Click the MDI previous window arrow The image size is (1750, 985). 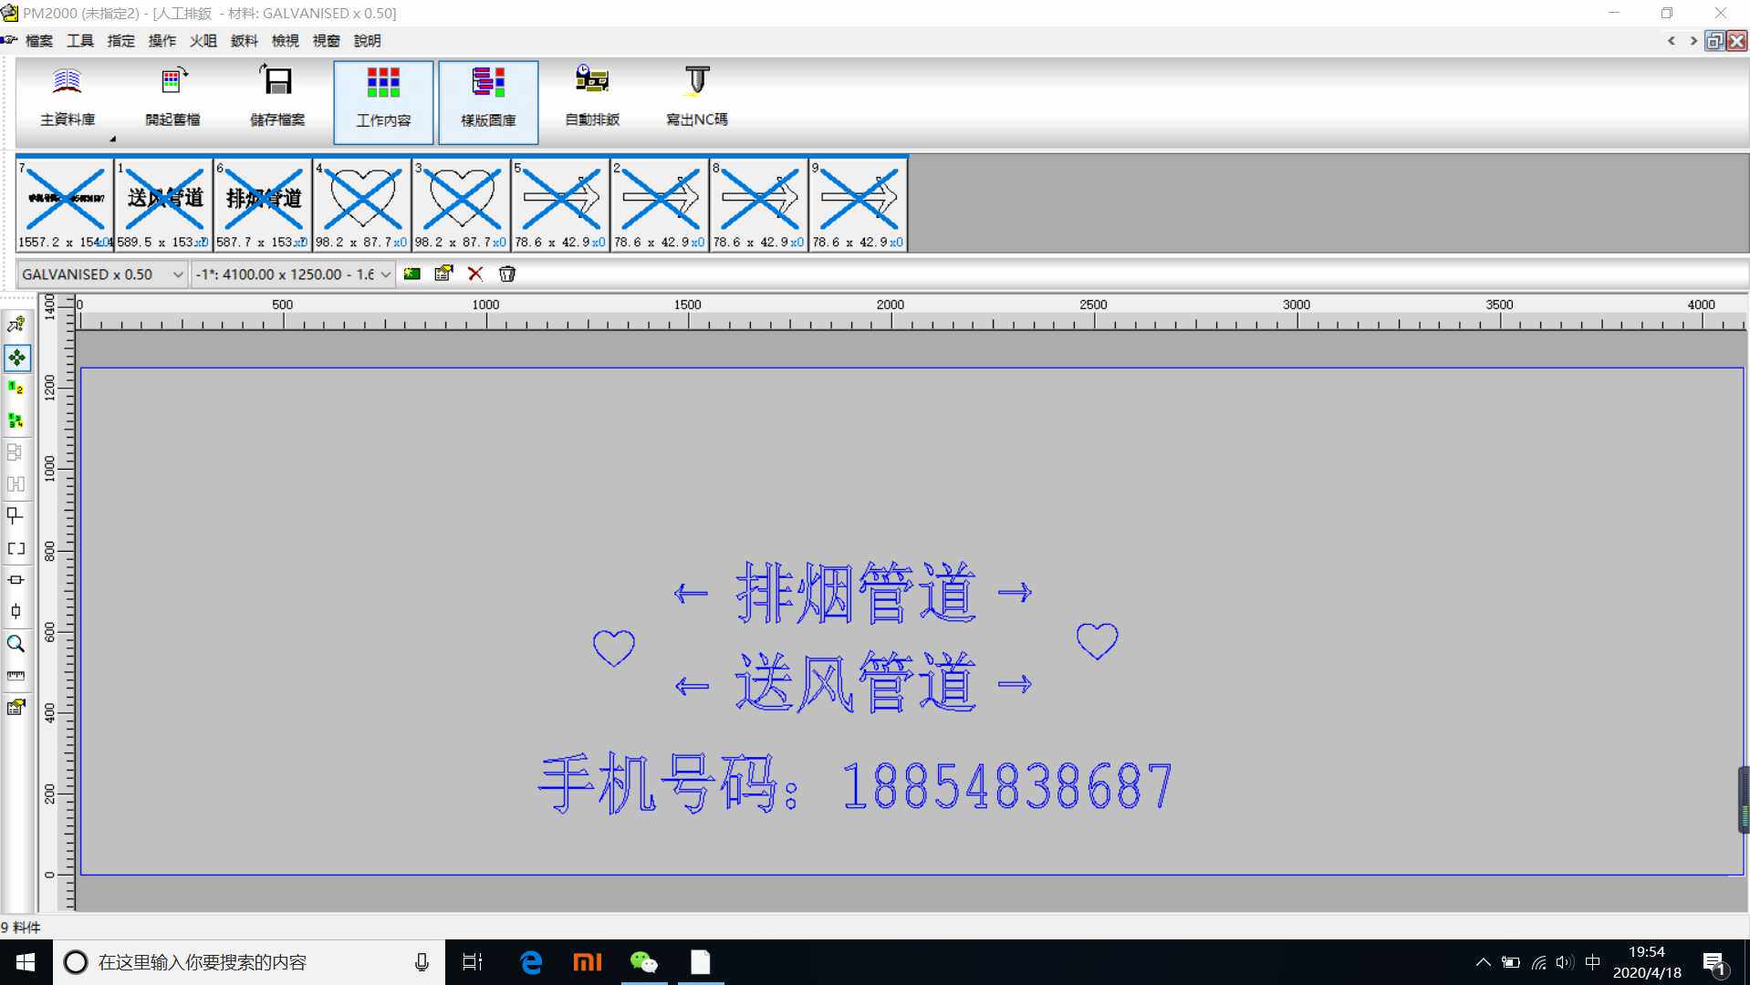(1672, 41)
